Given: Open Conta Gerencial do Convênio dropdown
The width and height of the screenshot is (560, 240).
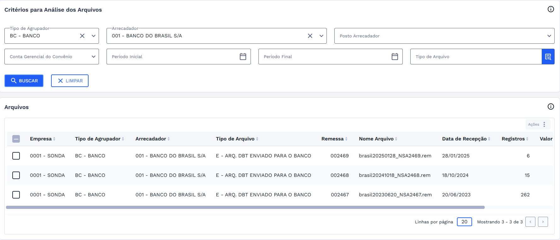Looking at the screenshot, I should point(93,57).
